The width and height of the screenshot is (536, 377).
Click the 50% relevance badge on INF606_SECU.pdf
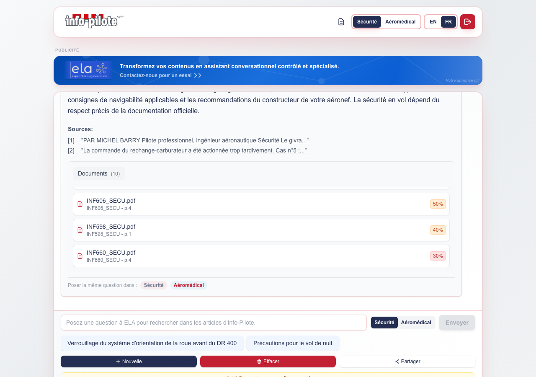pos(438,204)
